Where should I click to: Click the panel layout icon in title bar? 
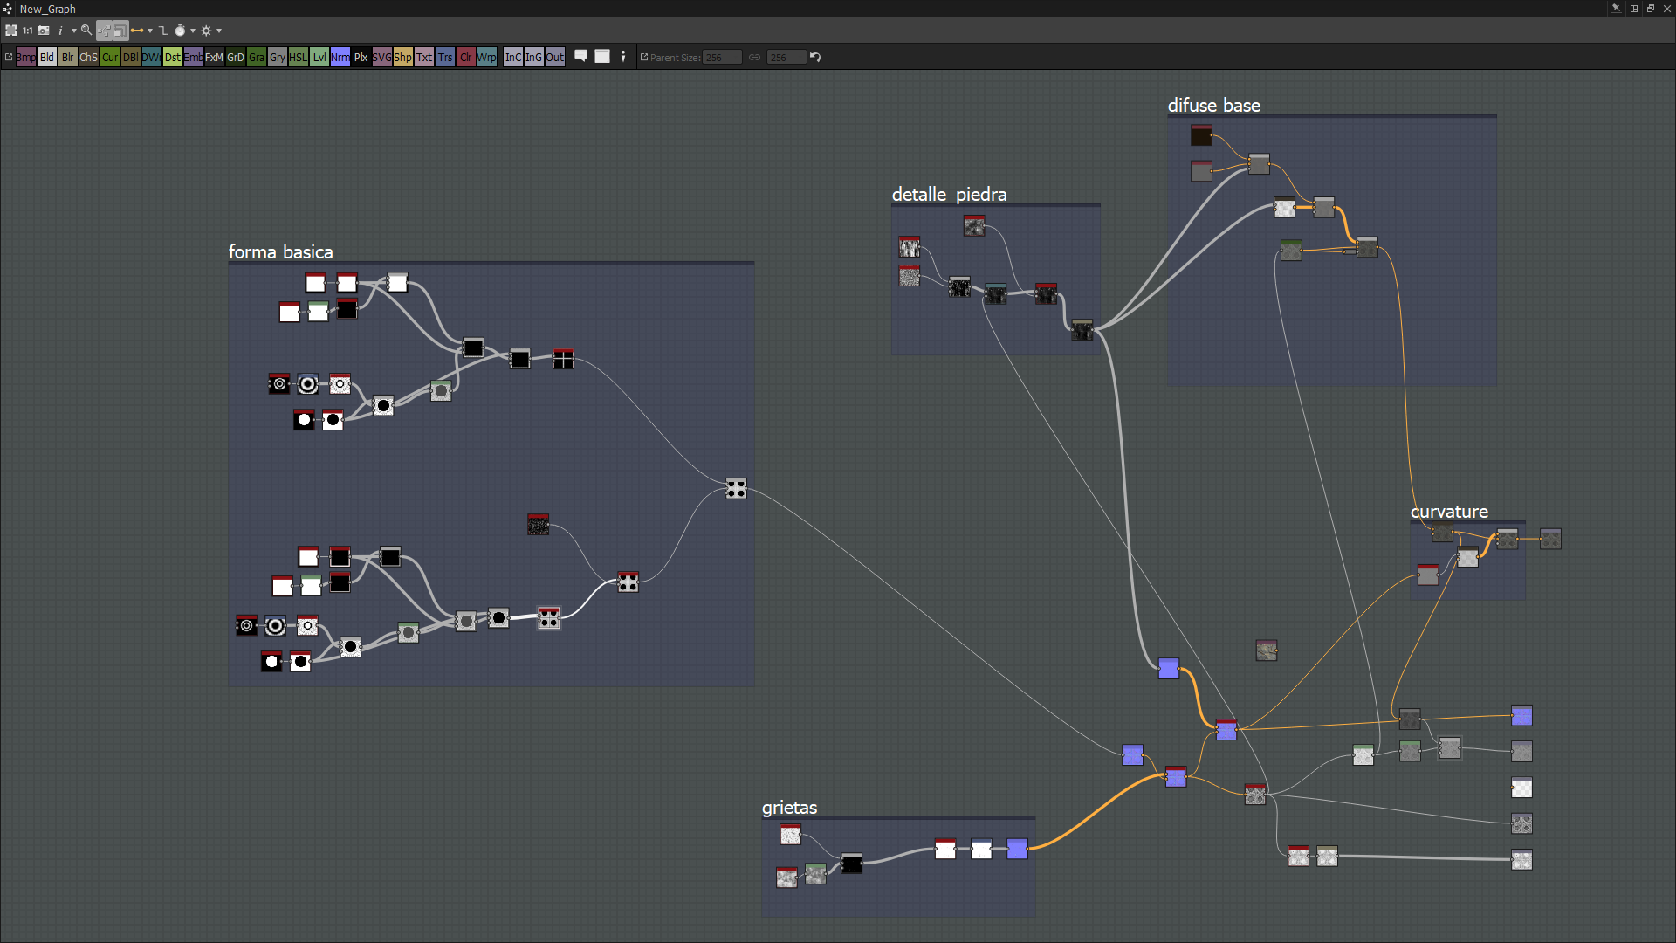1634,9
